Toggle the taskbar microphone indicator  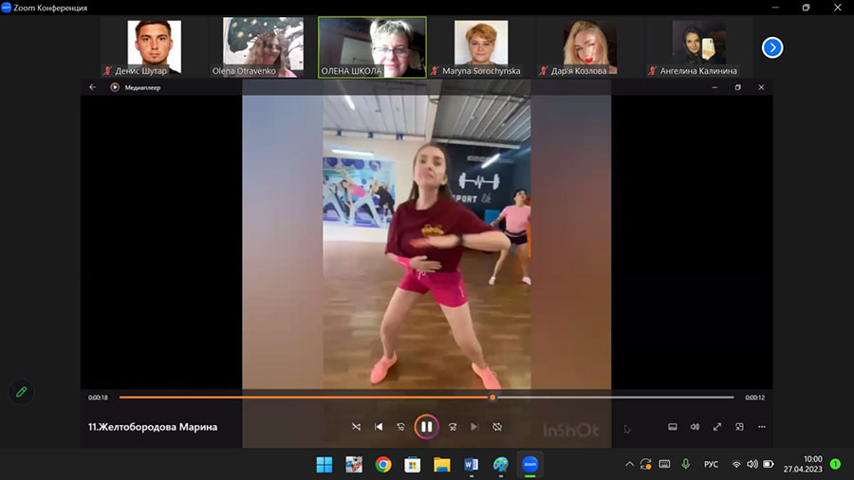click(685, 464)
